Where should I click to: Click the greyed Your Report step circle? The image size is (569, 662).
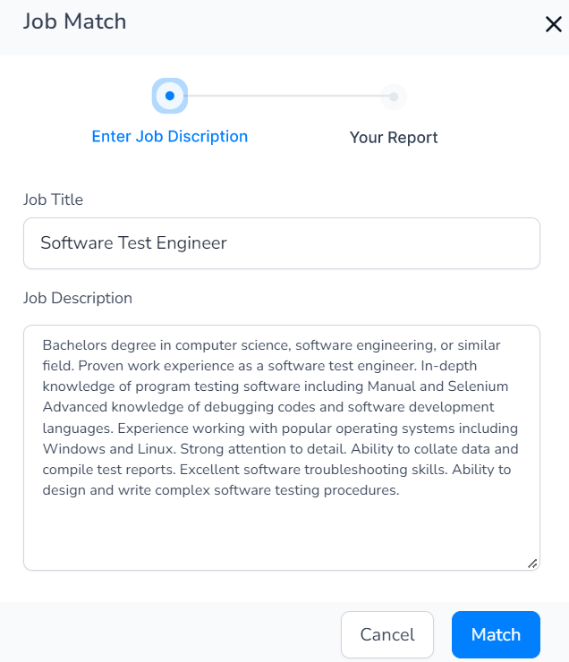[x=394, y=97]
